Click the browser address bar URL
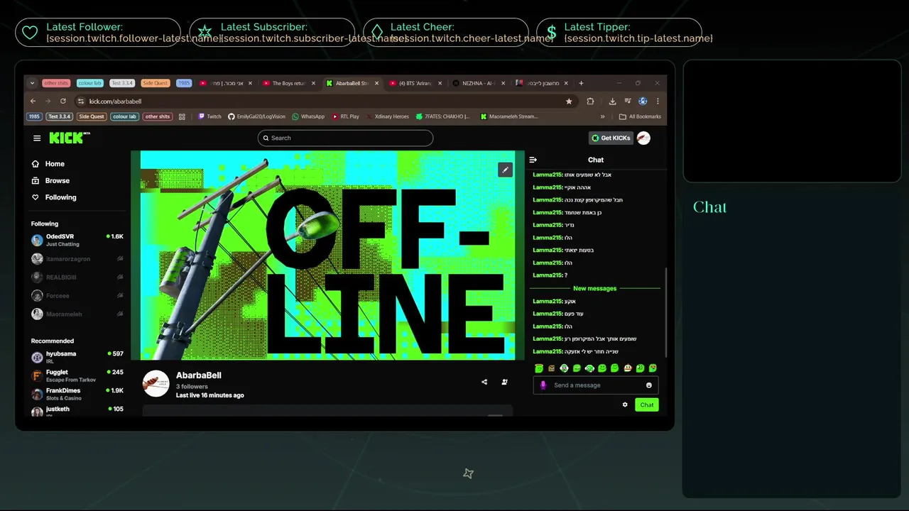 pyautogui.click(x=116, y=101)
